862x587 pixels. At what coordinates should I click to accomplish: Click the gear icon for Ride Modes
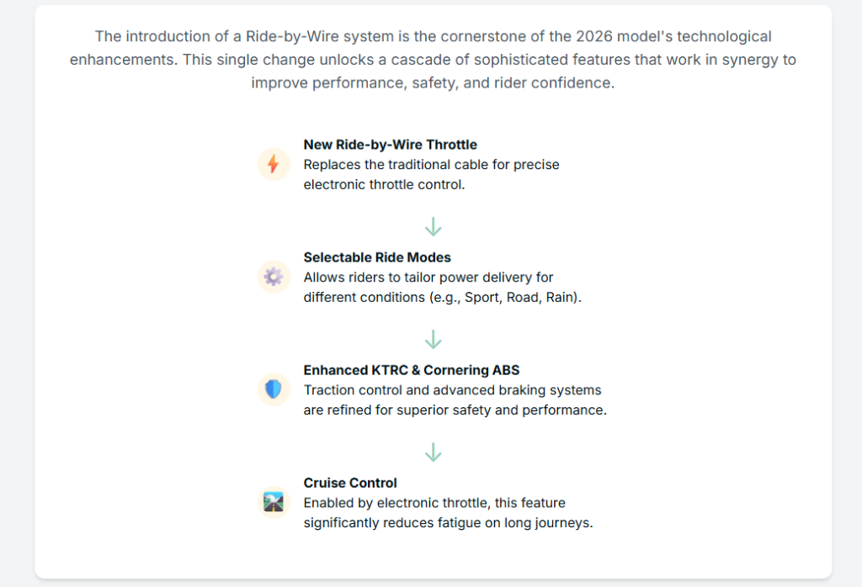pyautogui.click(x=273, y=277)
